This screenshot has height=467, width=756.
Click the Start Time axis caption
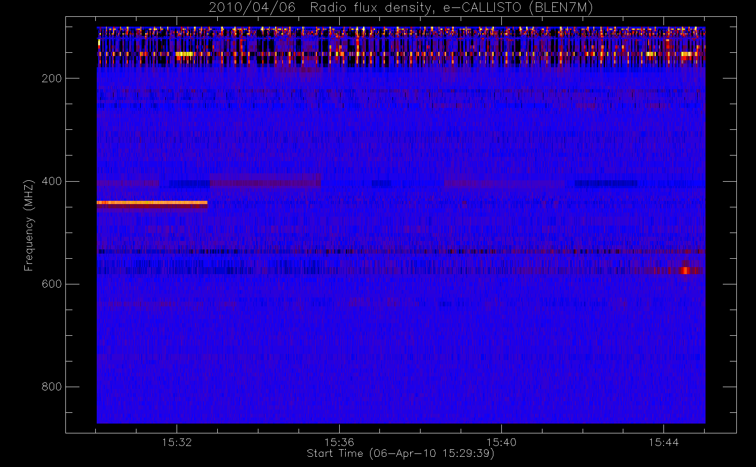click(400, 453)
